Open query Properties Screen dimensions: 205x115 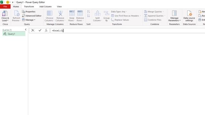pos(29,11)
